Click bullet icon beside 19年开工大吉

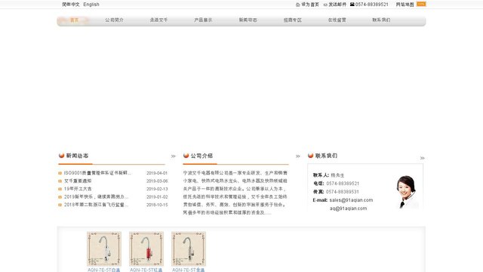click(x=60, y=189)
